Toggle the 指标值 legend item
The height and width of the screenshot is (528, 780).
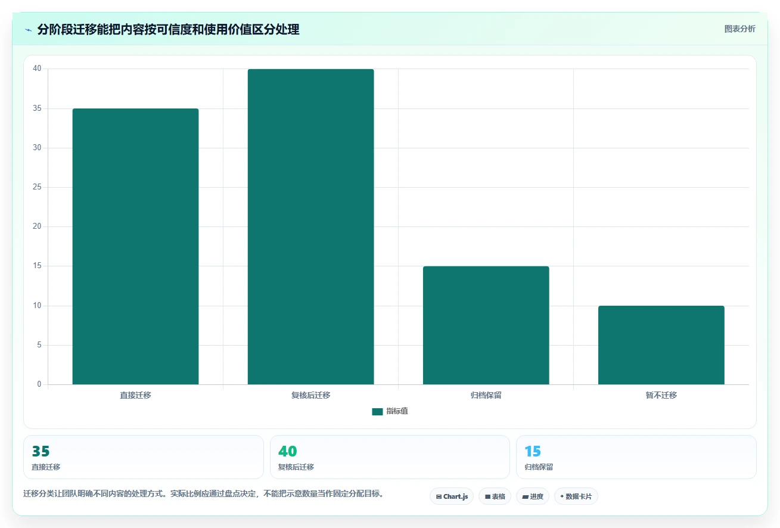(390, 411)
